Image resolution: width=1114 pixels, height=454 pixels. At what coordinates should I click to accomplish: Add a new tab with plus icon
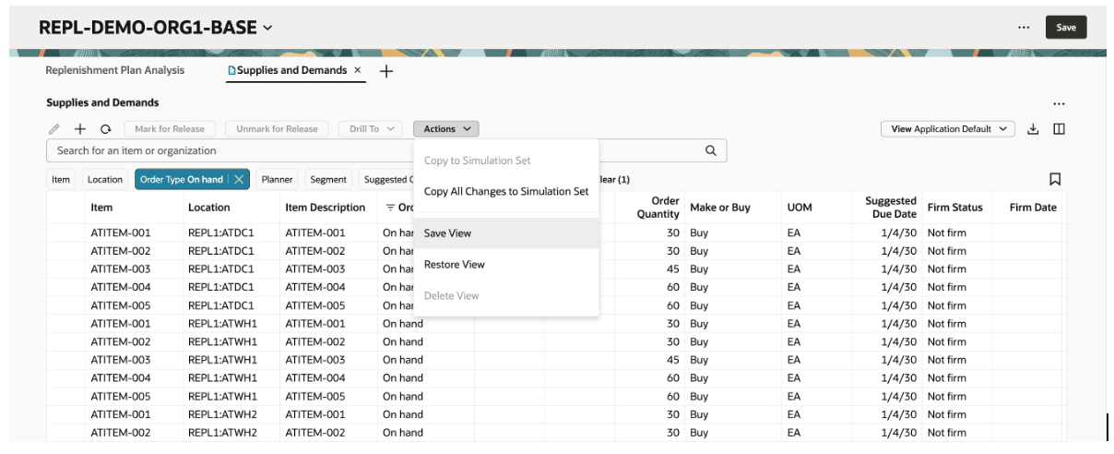pyautogui.click(x=386, y=71)
